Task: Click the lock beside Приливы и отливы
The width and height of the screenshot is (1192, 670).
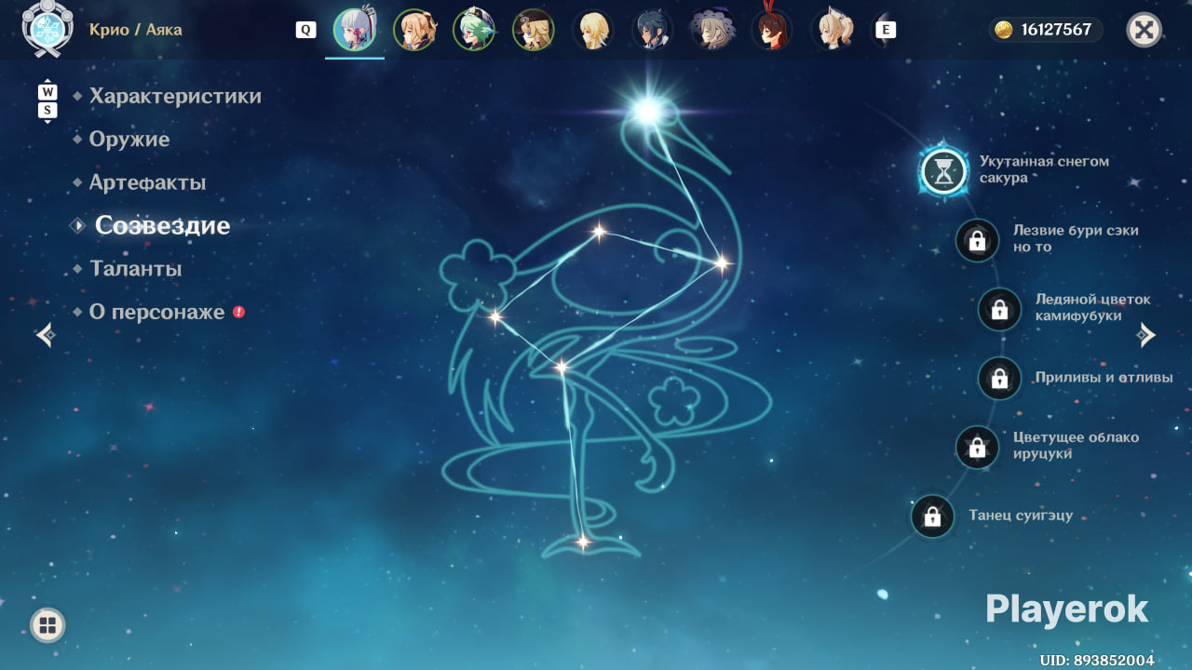Action: pos(999,379)
